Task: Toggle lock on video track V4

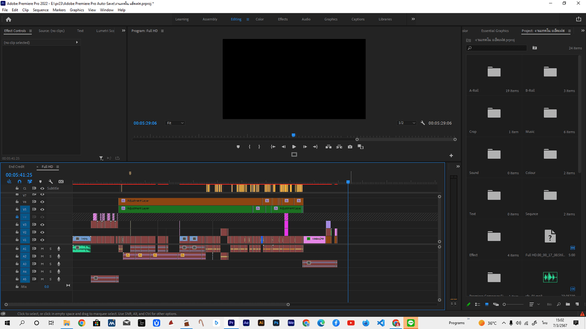Action: coord(17,217)
